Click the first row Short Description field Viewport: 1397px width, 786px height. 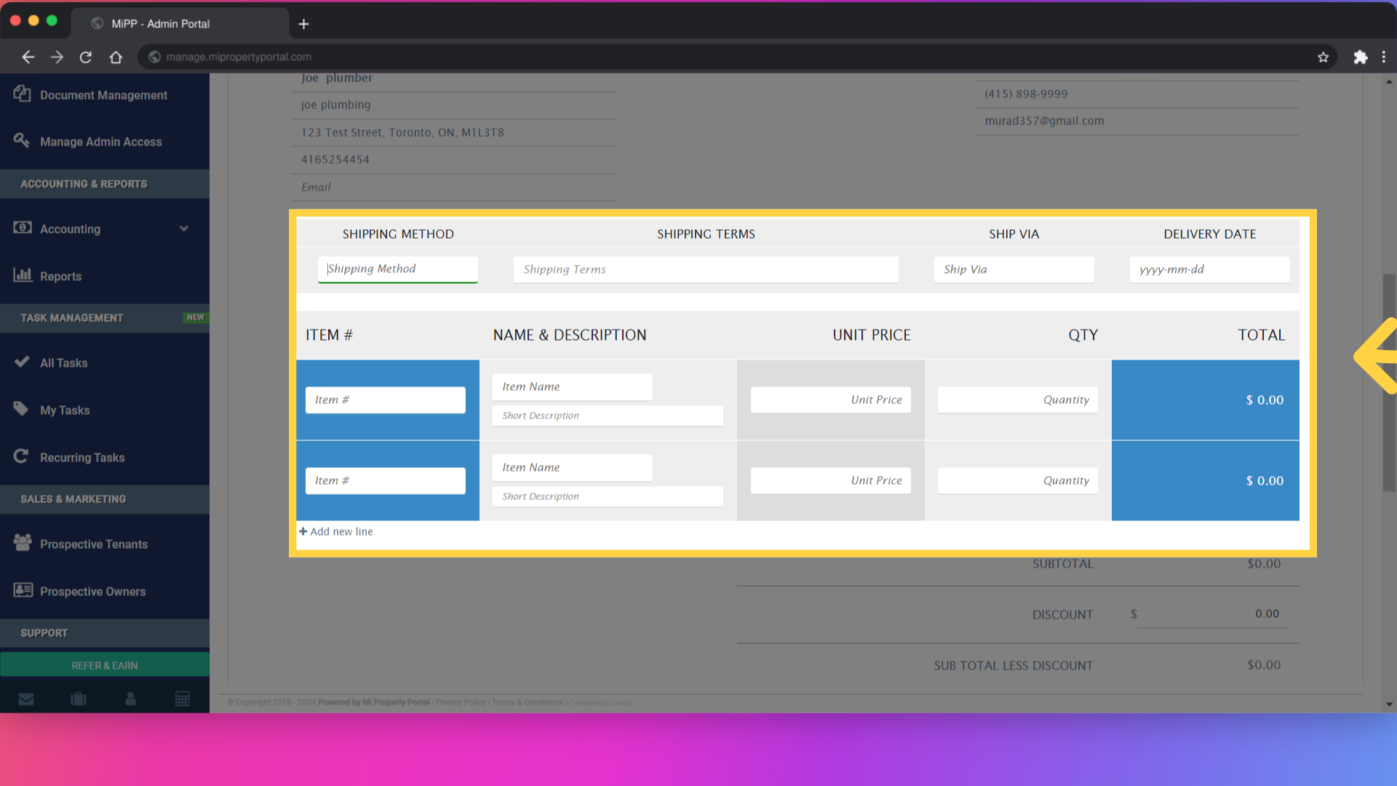608,416
